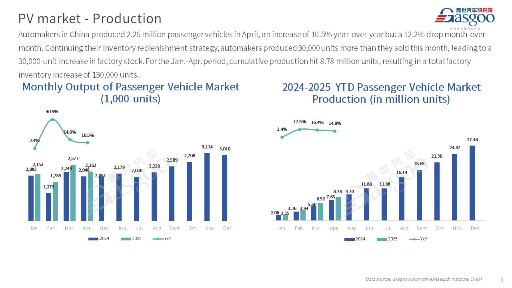Click the December bar in monthly output chart
This screenshot has height=288, width=512.
coord(225,188)
